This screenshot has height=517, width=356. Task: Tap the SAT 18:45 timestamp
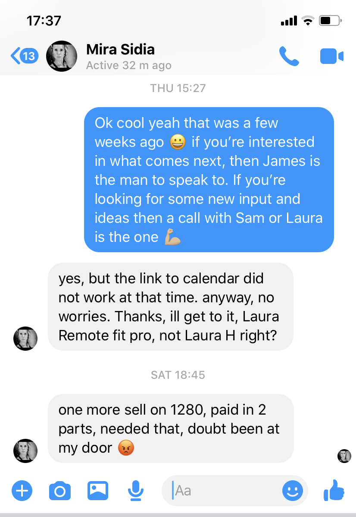click(178, 375)
